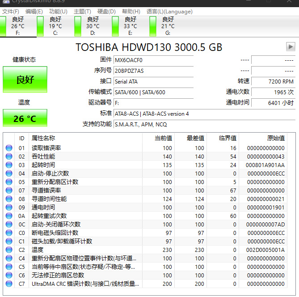This screenshot has width=299, height=297.
Task: Click the Serial ATA interface field
Action: (153, 82)
